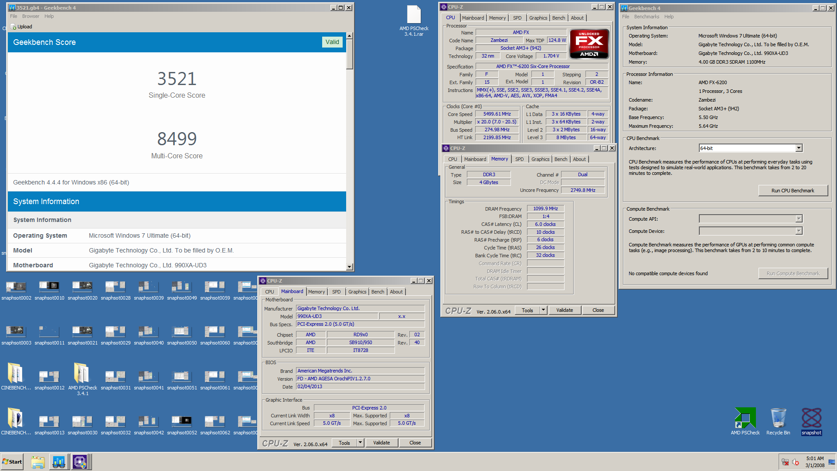Expand Tools dropdown arrow in mainboard CPU-Z window
Image resolution: width=837 pixels, height=471 pixels.
[x=360, y=443]
